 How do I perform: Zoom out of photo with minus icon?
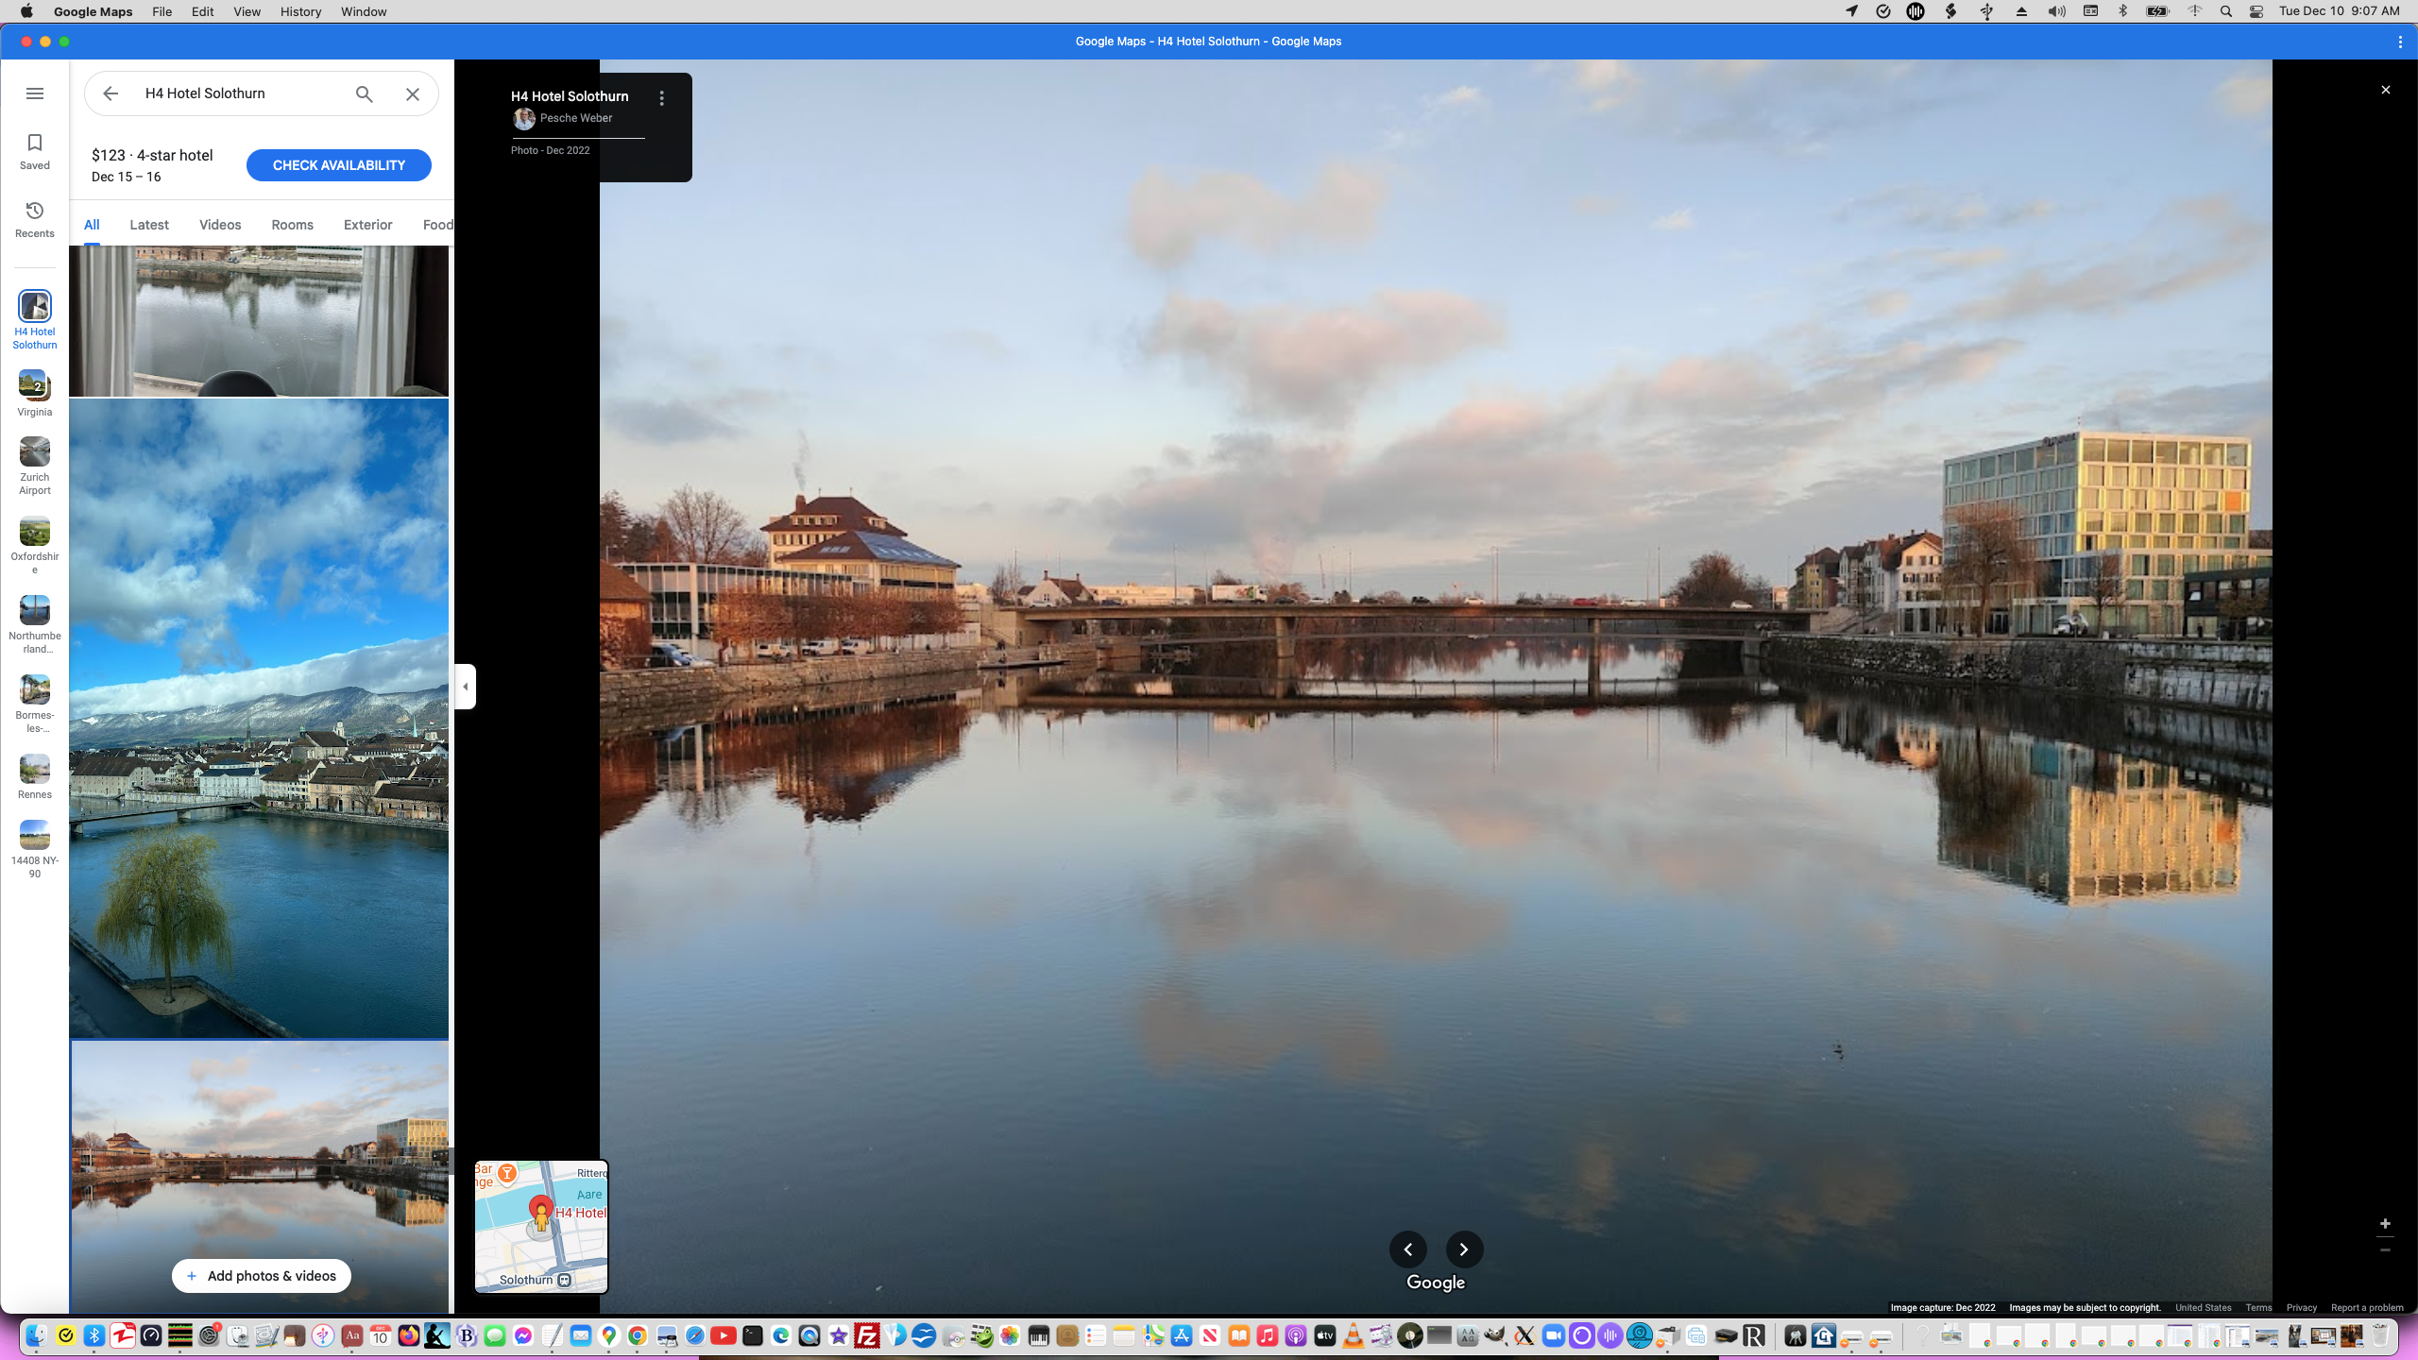[2385, 1250]
